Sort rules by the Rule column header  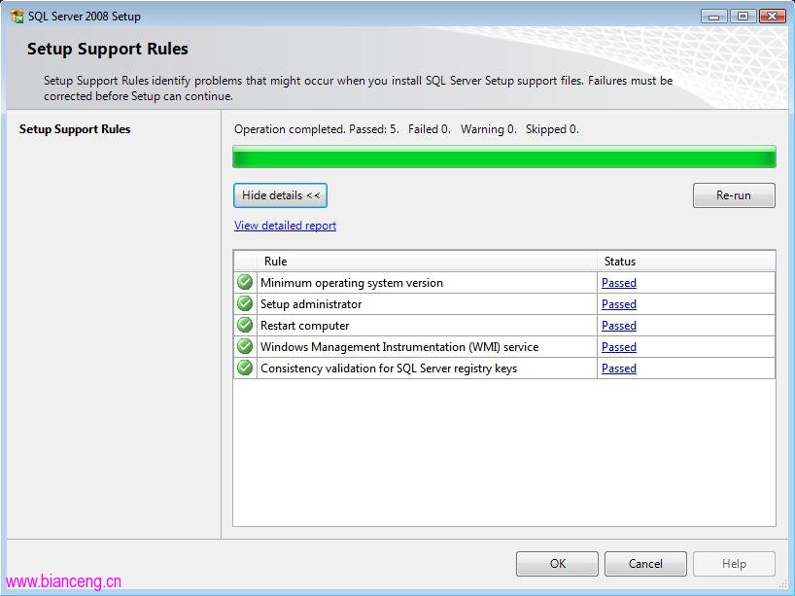point(427,262)
